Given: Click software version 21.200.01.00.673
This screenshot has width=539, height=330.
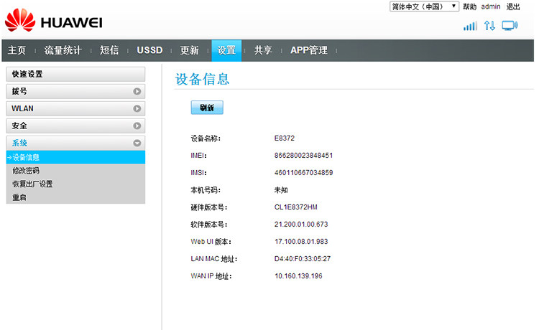Looking at the screenshot, I should (301, 225).
